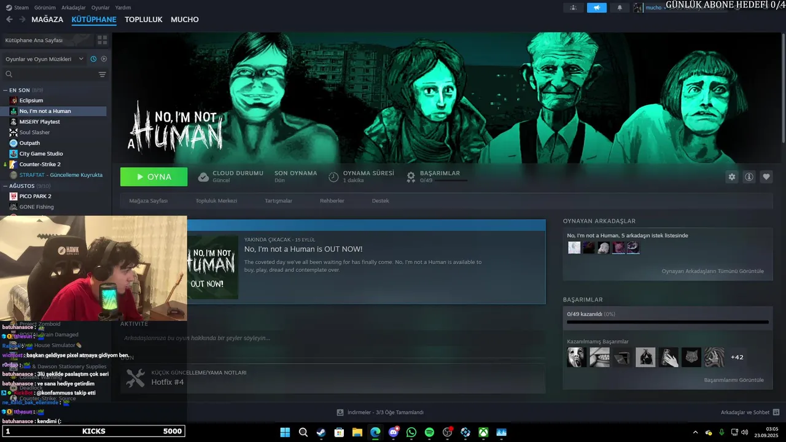
Task: Toggle ready-to-play filter icon in sidebar
Action: (x=104, y=59)
